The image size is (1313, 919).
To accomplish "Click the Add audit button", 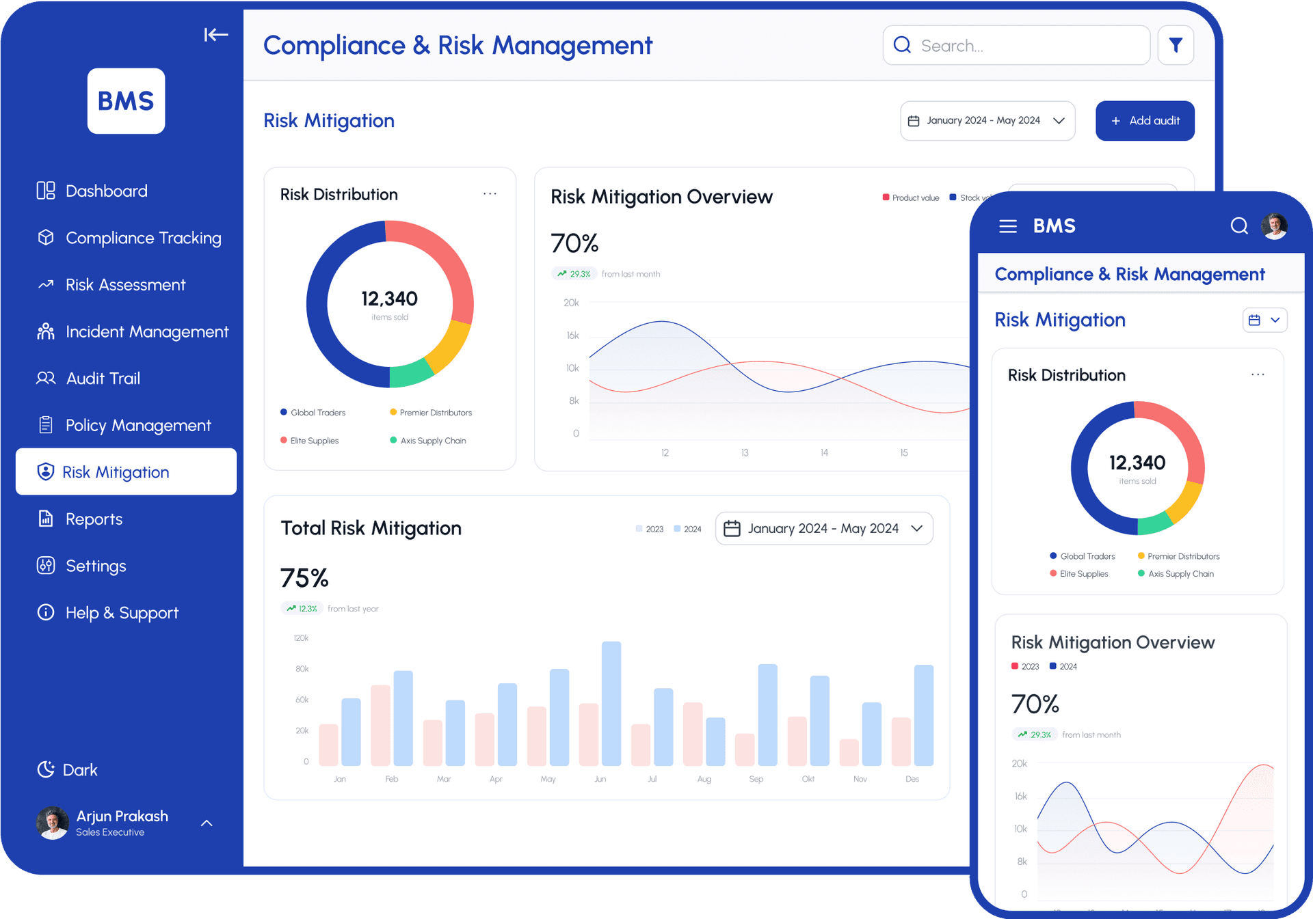I will click(x=1145, y=120).
